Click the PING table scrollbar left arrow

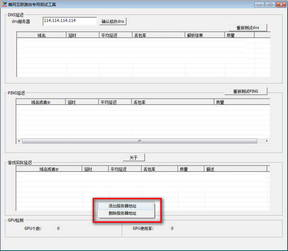click(x=19, y=141)
